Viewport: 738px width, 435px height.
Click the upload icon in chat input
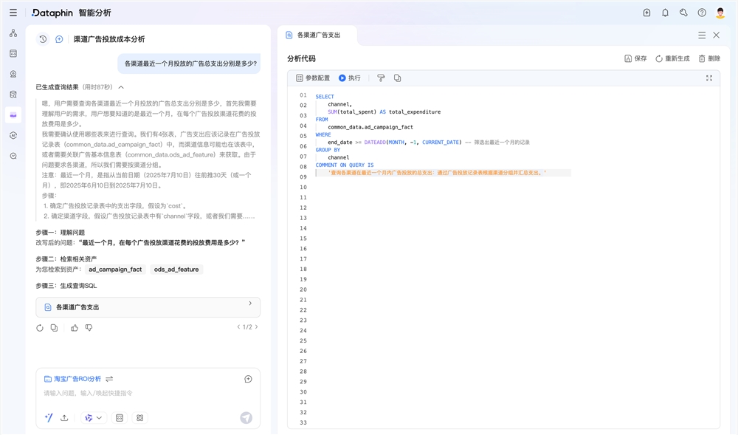[64, 417]
